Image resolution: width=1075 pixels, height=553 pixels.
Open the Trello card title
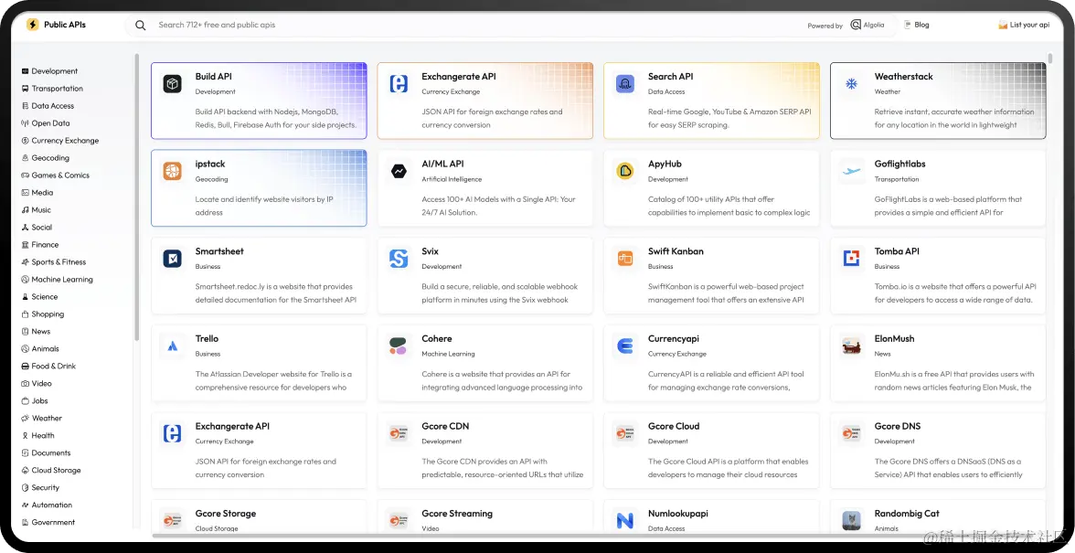pos(207,338)
